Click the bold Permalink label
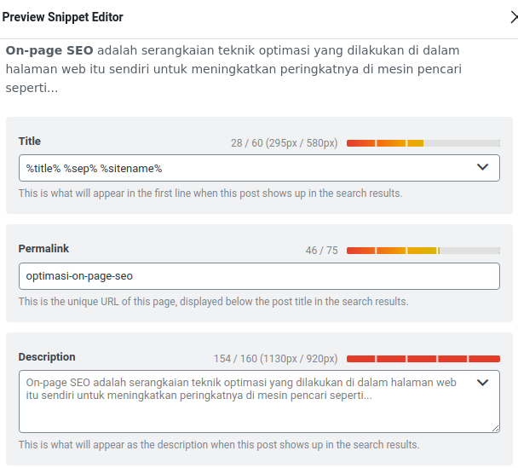Image resolution: width=518 pixels, height=468 pixels. (x=43, y=249)
